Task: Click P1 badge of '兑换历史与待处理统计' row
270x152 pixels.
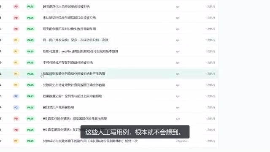Action: coord(16,85)
